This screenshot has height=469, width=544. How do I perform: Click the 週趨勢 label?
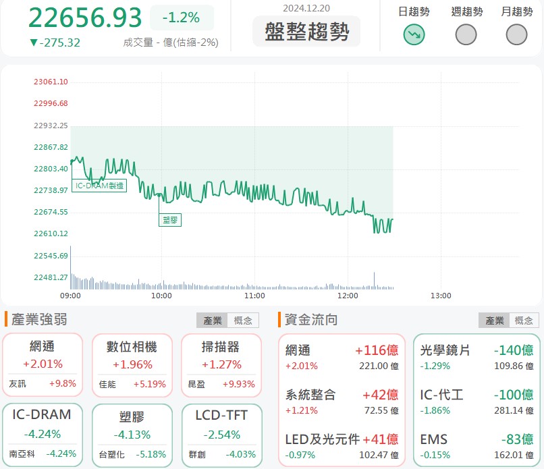coord(467,11)
